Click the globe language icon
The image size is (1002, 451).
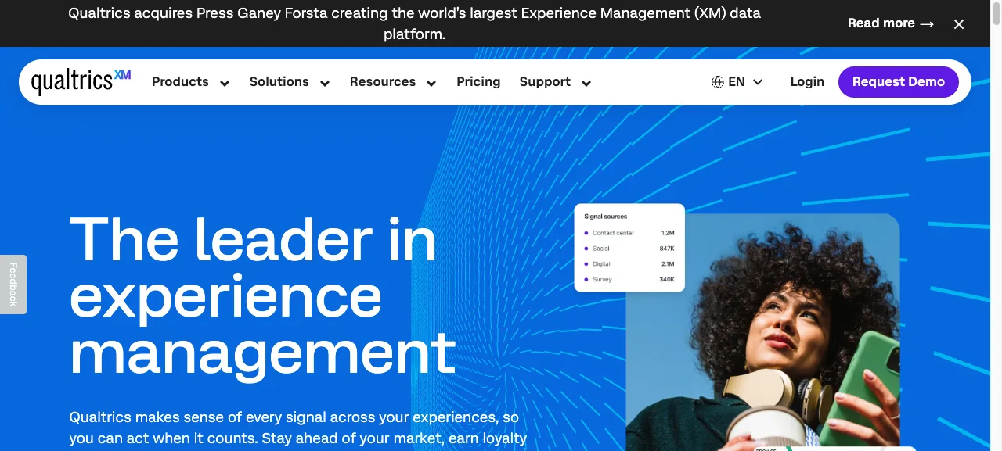coord(717,82)
